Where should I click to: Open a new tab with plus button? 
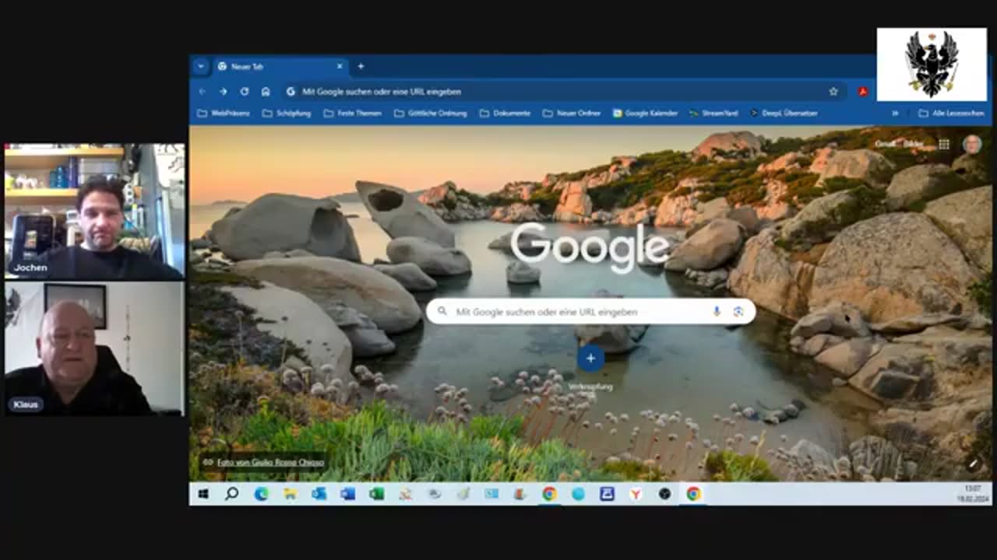361,67
